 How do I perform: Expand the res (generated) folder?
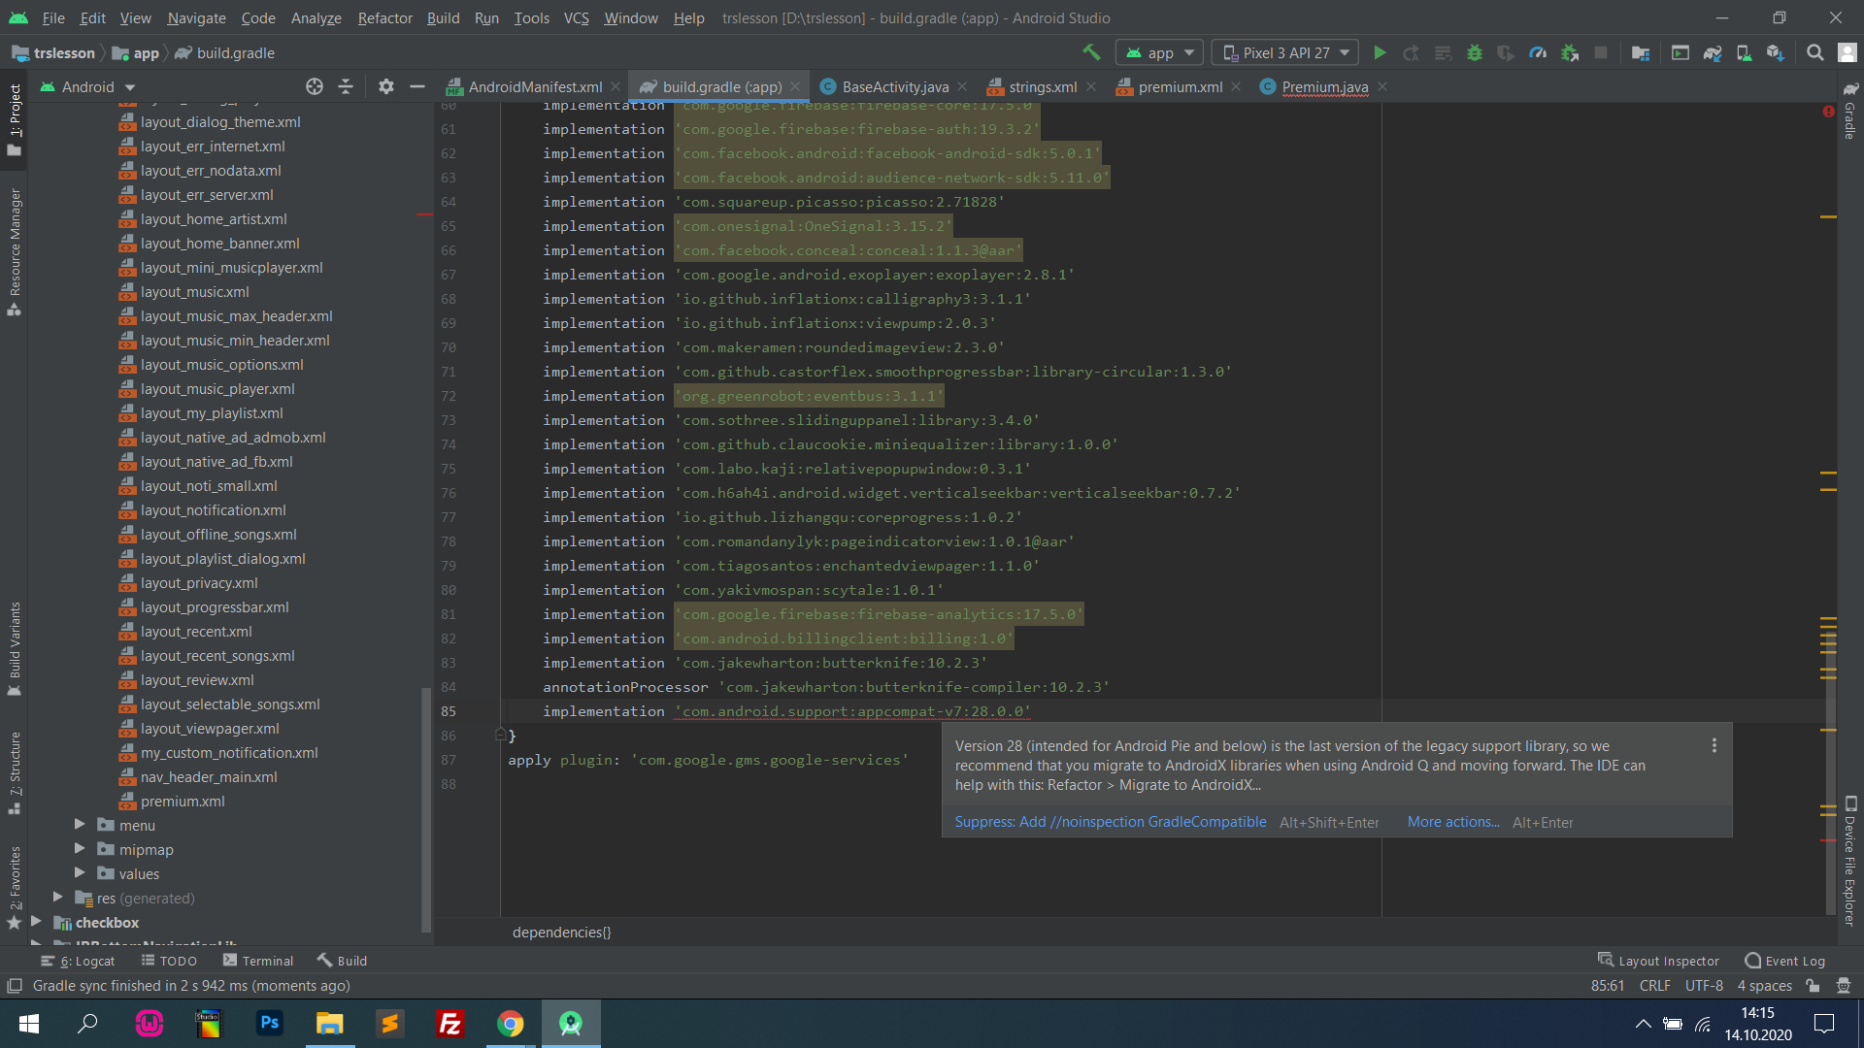58,898
